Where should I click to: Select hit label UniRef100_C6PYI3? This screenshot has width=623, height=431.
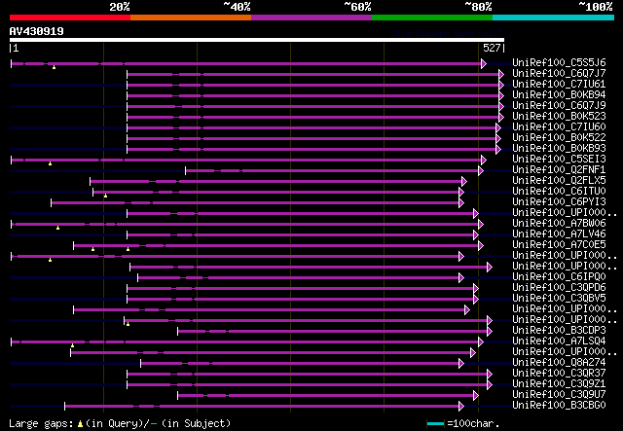(x=559, y=201)
